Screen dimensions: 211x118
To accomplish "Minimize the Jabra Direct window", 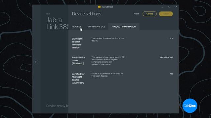I will tap(163, 7).
